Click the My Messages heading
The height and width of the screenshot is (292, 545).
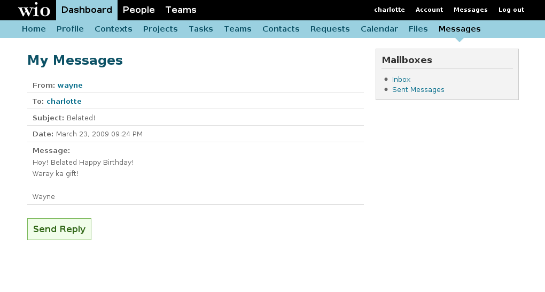[75, 60]
